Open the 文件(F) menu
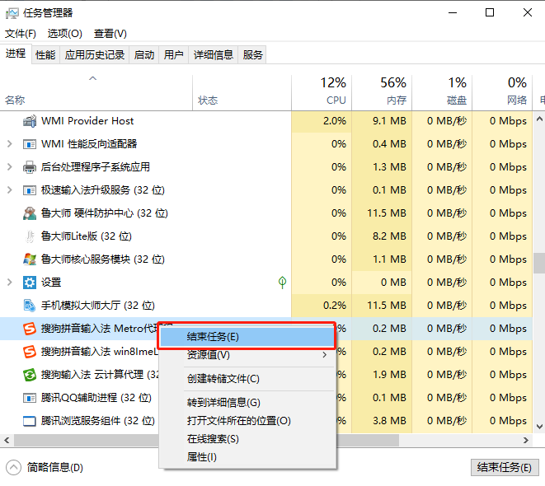Image resolution: width=545 pixels, height=486 pixels. (21, 34)
